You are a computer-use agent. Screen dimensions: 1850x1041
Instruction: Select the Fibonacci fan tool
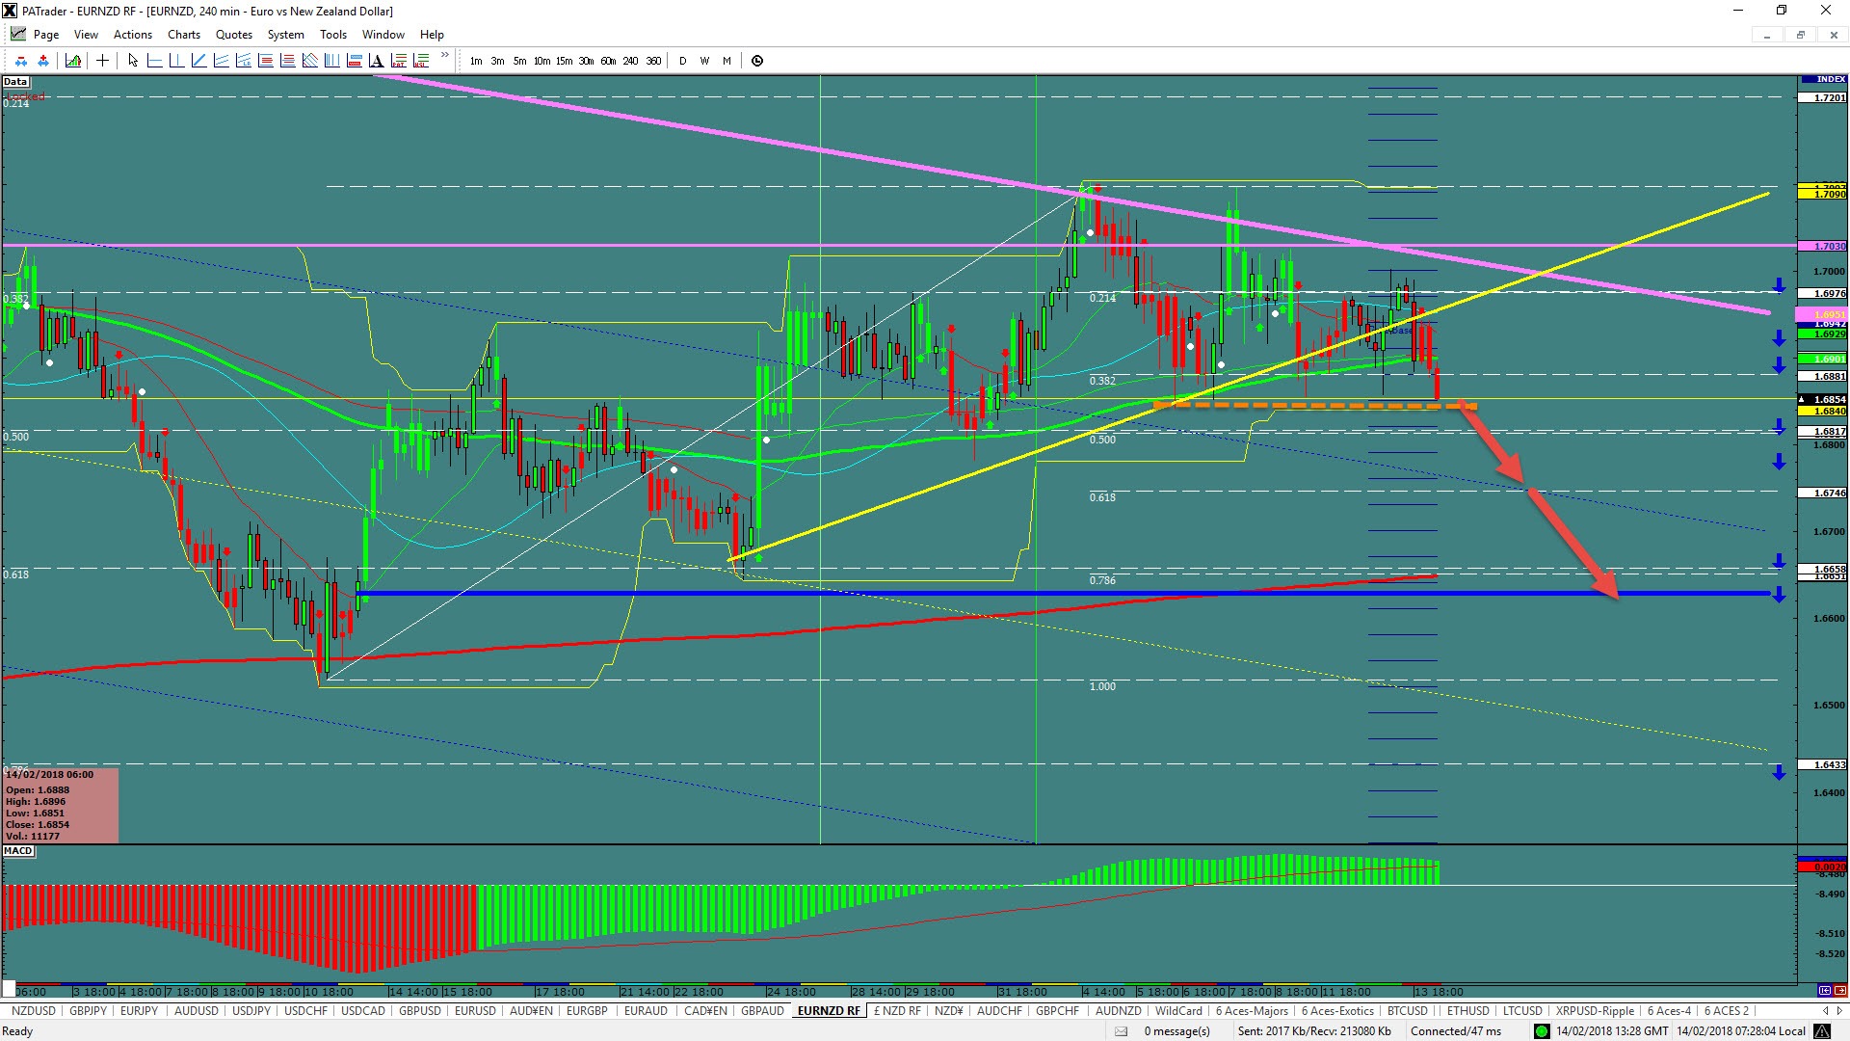coord(309,61)
